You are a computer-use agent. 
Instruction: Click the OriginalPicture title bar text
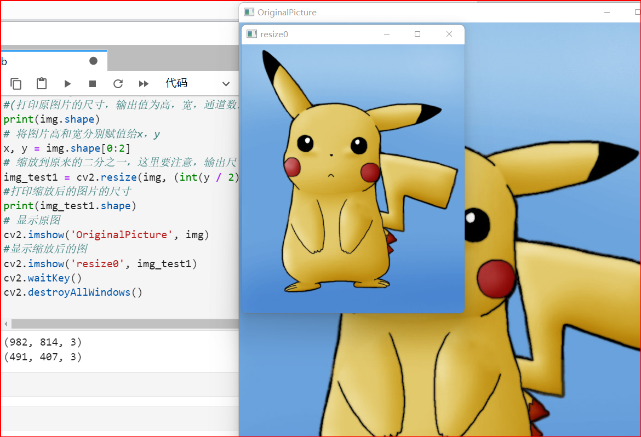tap(287, 12)
